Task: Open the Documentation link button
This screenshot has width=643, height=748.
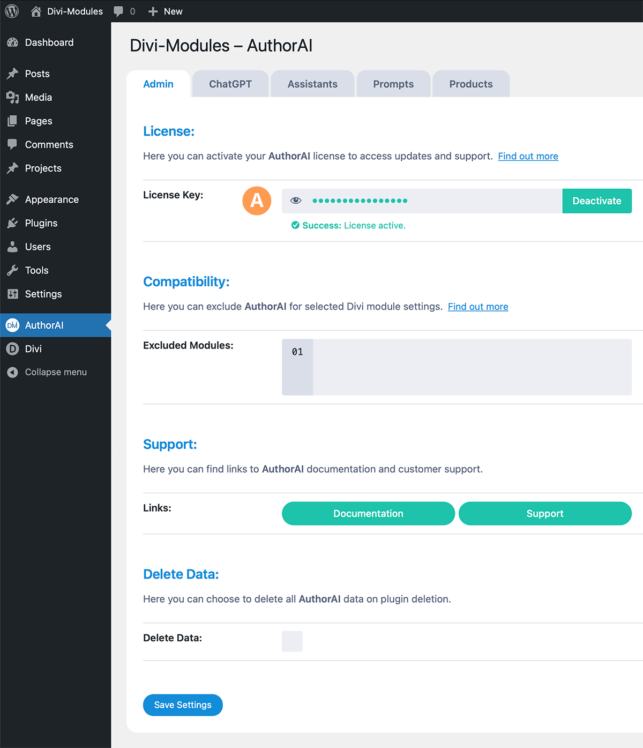Action: pyautogui.click(x=368, y=514)
